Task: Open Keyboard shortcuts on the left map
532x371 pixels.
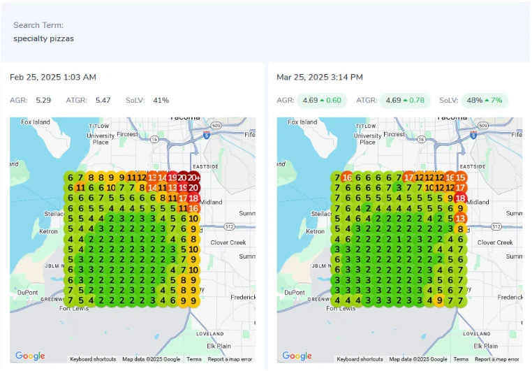Action: coord(94,359)
